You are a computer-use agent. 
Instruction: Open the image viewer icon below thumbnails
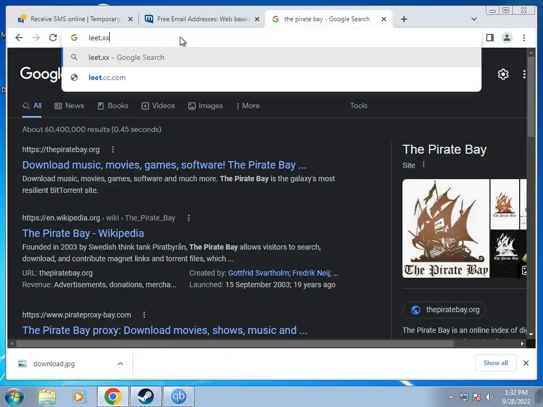pyautogui.click(x=524, y=270)
